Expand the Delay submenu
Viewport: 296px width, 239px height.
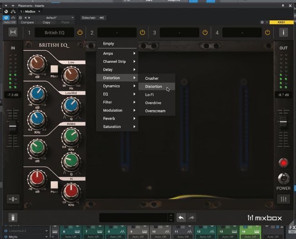pyautogui.click(x=117, y=70)
